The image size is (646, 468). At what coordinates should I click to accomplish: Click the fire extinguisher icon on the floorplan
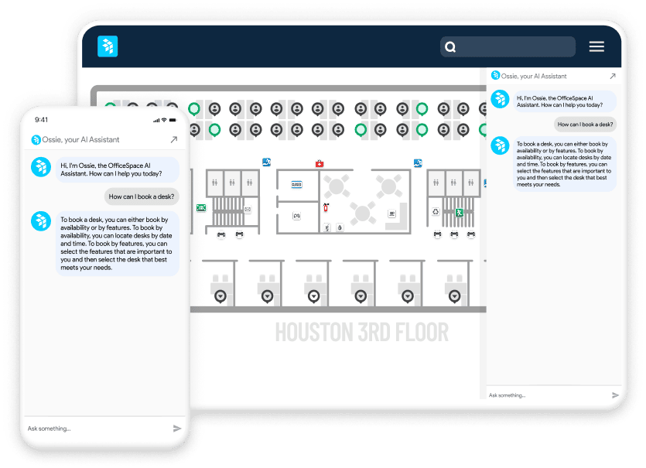click(x=326, y=207)
